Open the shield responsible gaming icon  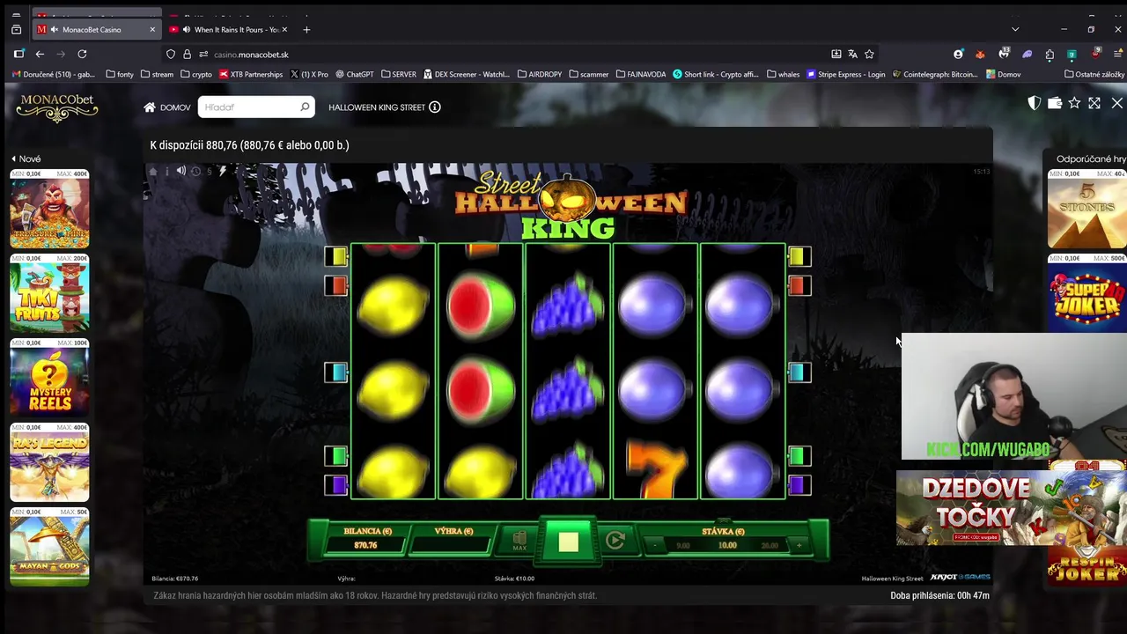[1035, 103]
